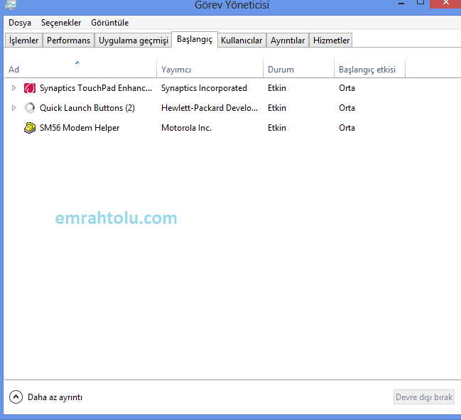
Task: Click Etkin status in the Synaptics row
Action: tap(277, 88)
